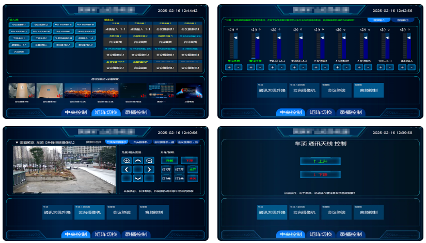This screenshot has width=426, height=243.
Task: Switch audio mixer to 音频输出 mode
Action: [402, 20]
